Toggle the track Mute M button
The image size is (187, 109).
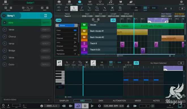166,8
